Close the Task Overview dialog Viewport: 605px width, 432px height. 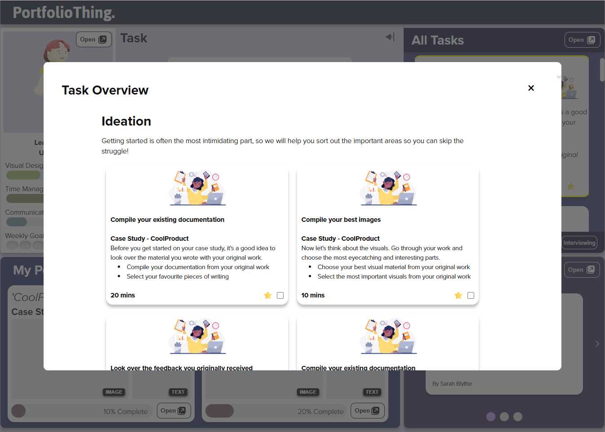pos(531,88)
